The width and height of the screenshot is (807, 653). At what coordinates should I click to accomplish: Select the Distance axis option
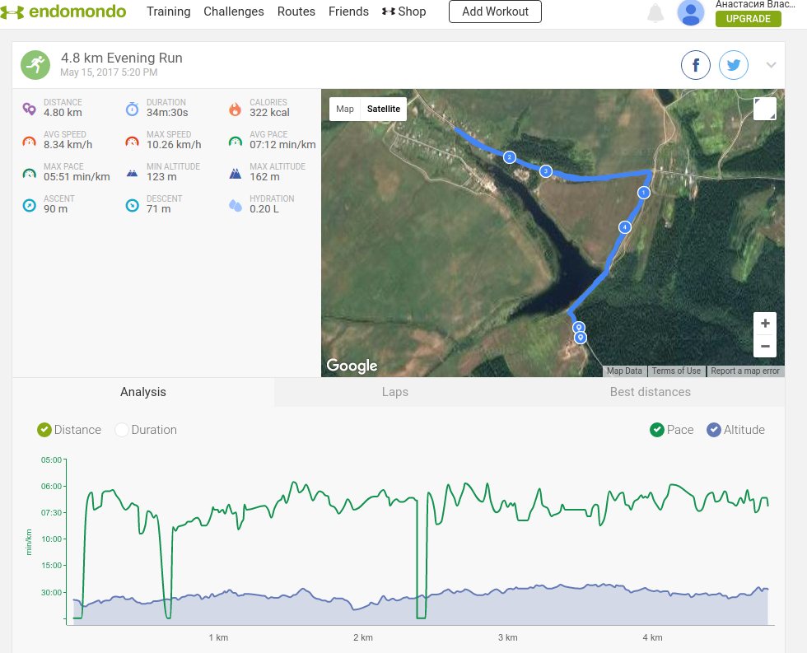pos(44,430)
